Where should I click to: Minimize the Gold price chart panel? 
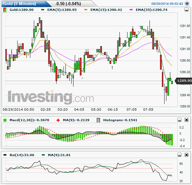[186, 10]
